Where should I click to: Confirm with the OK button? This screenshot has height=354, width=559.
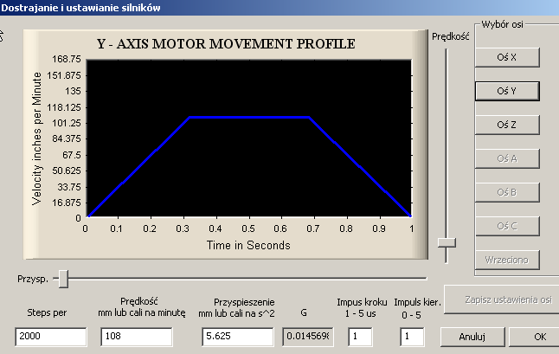(x=535, y=337)
